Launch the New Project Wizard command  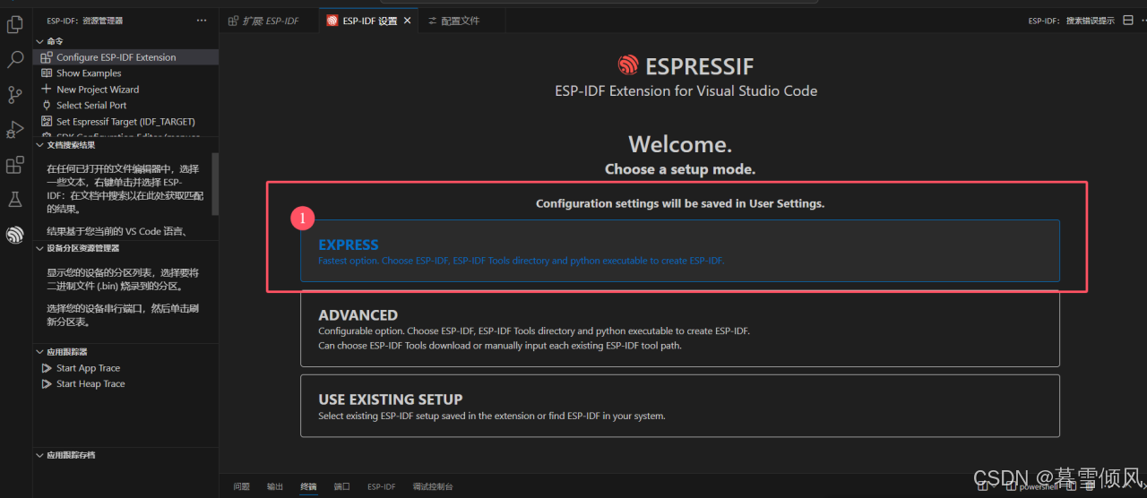coord(125,90)
